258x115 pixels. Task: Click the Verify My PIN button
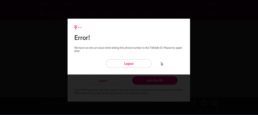(x=155, y=80)
